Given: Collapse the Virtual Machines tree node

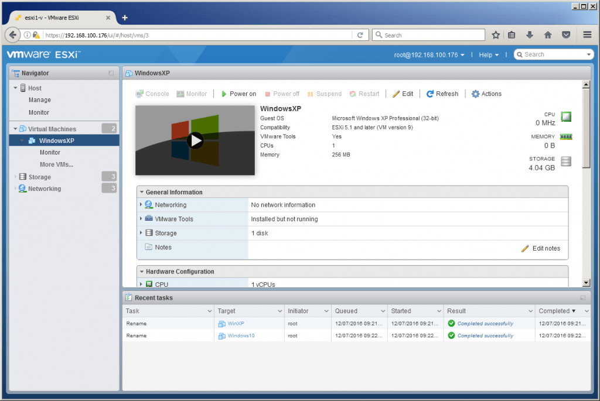Looking at the screenshot, I should 15,129.
